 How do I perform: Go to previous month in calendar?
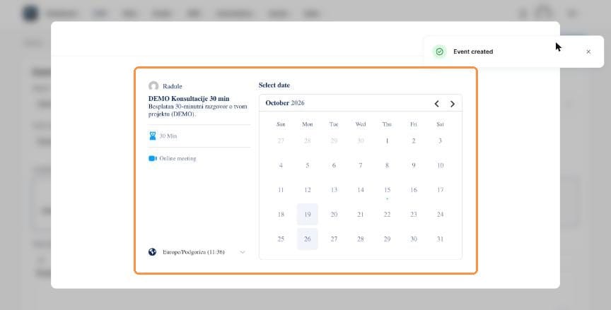coord(436,104)
